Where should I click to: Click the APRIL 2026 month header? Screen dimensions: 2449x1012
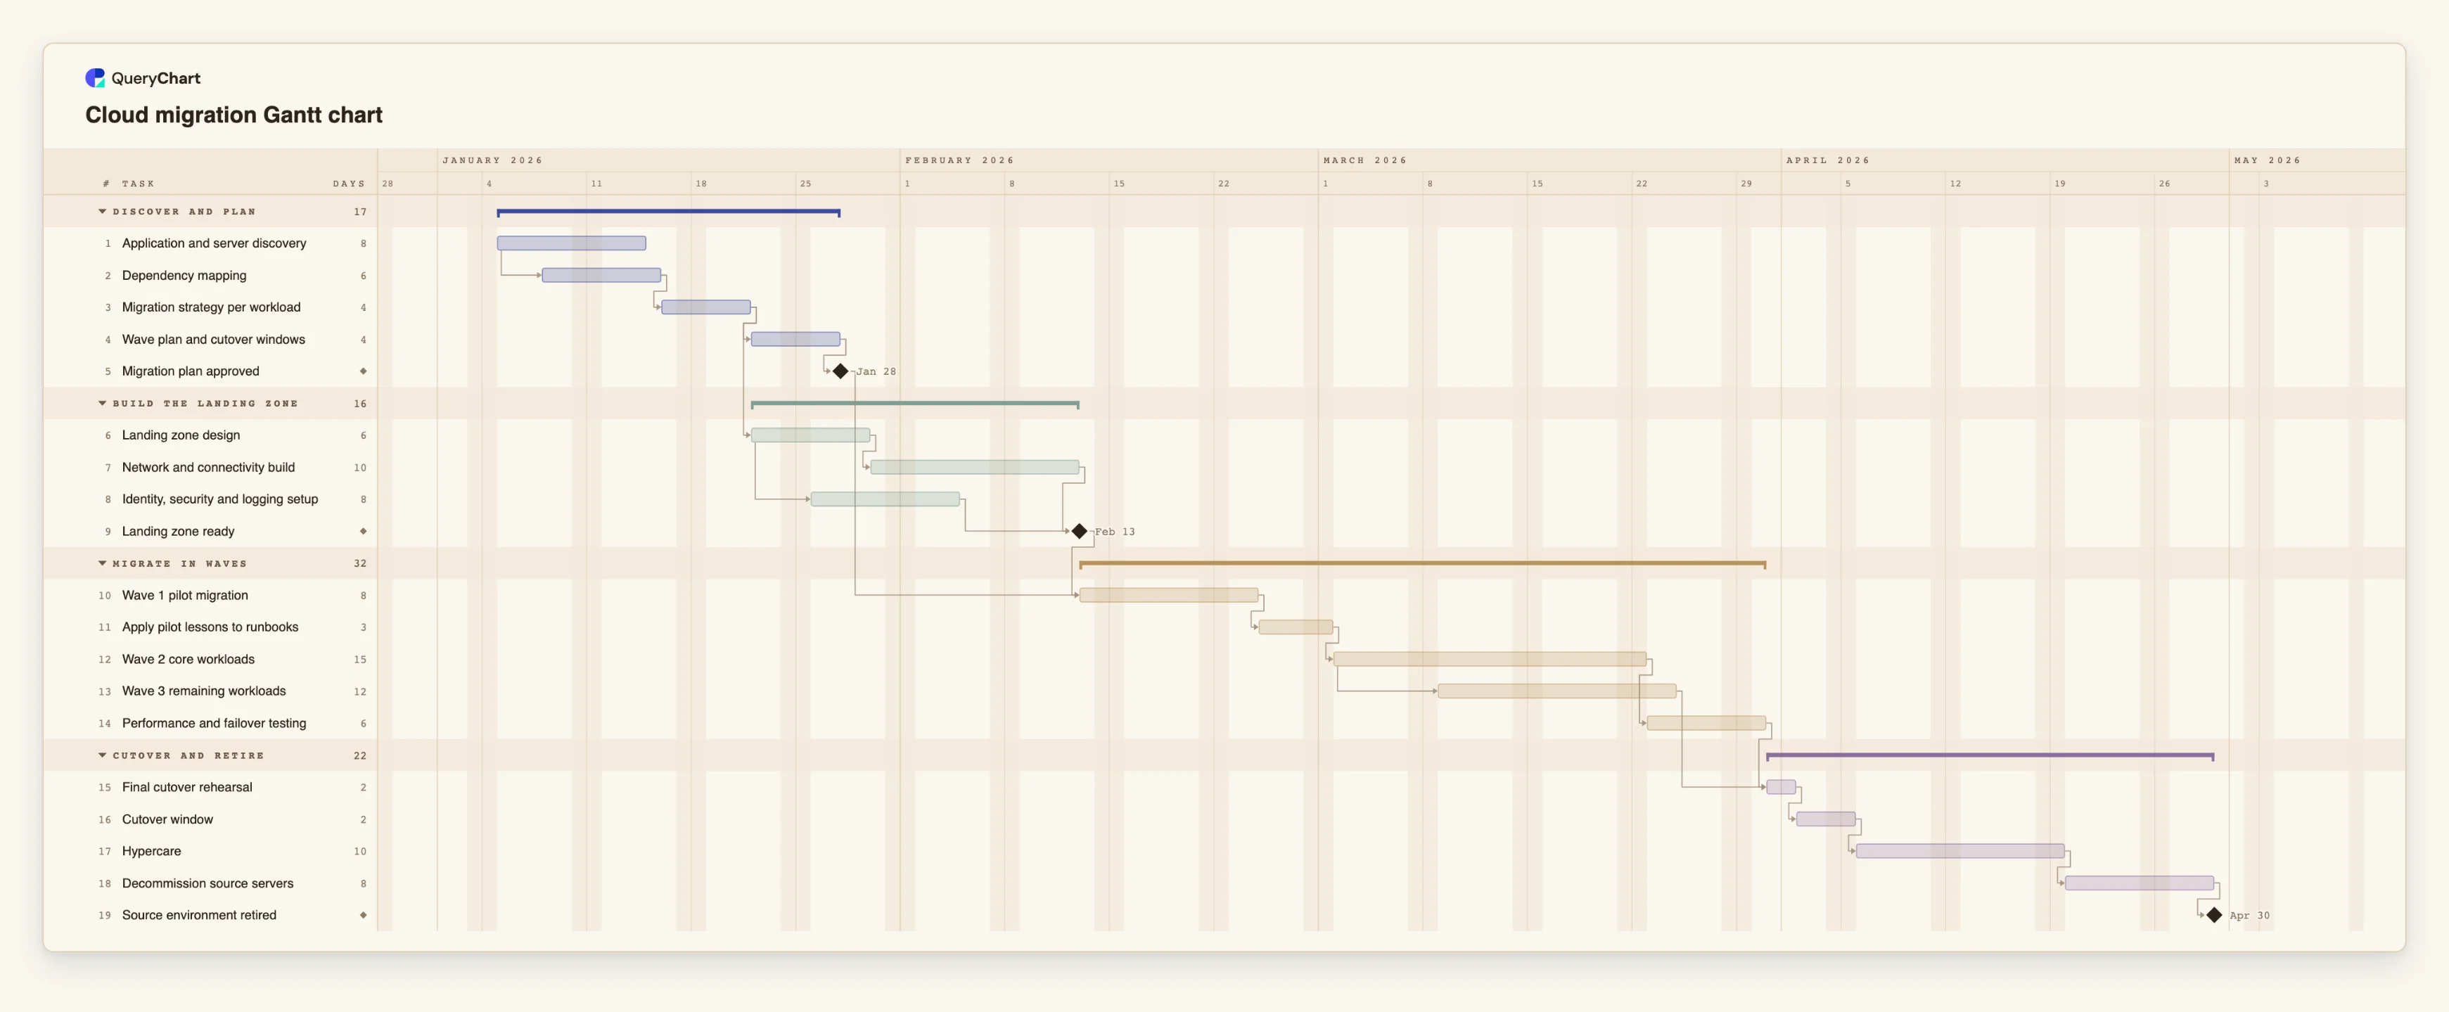[x=1827, y=160]
